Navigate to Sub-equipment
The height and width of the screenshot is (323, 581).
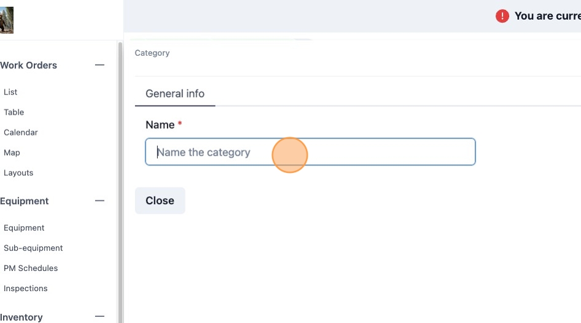tap(33, 248)
